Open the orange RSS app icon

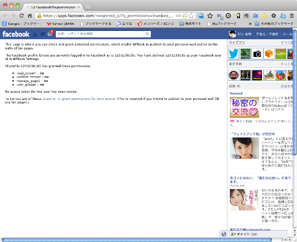click(x=268, y=54)
